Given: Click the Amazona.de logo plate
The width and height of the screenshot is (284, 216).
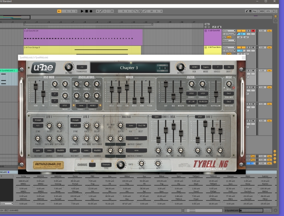Looking at the screenshot, I should tap(48, 165).
